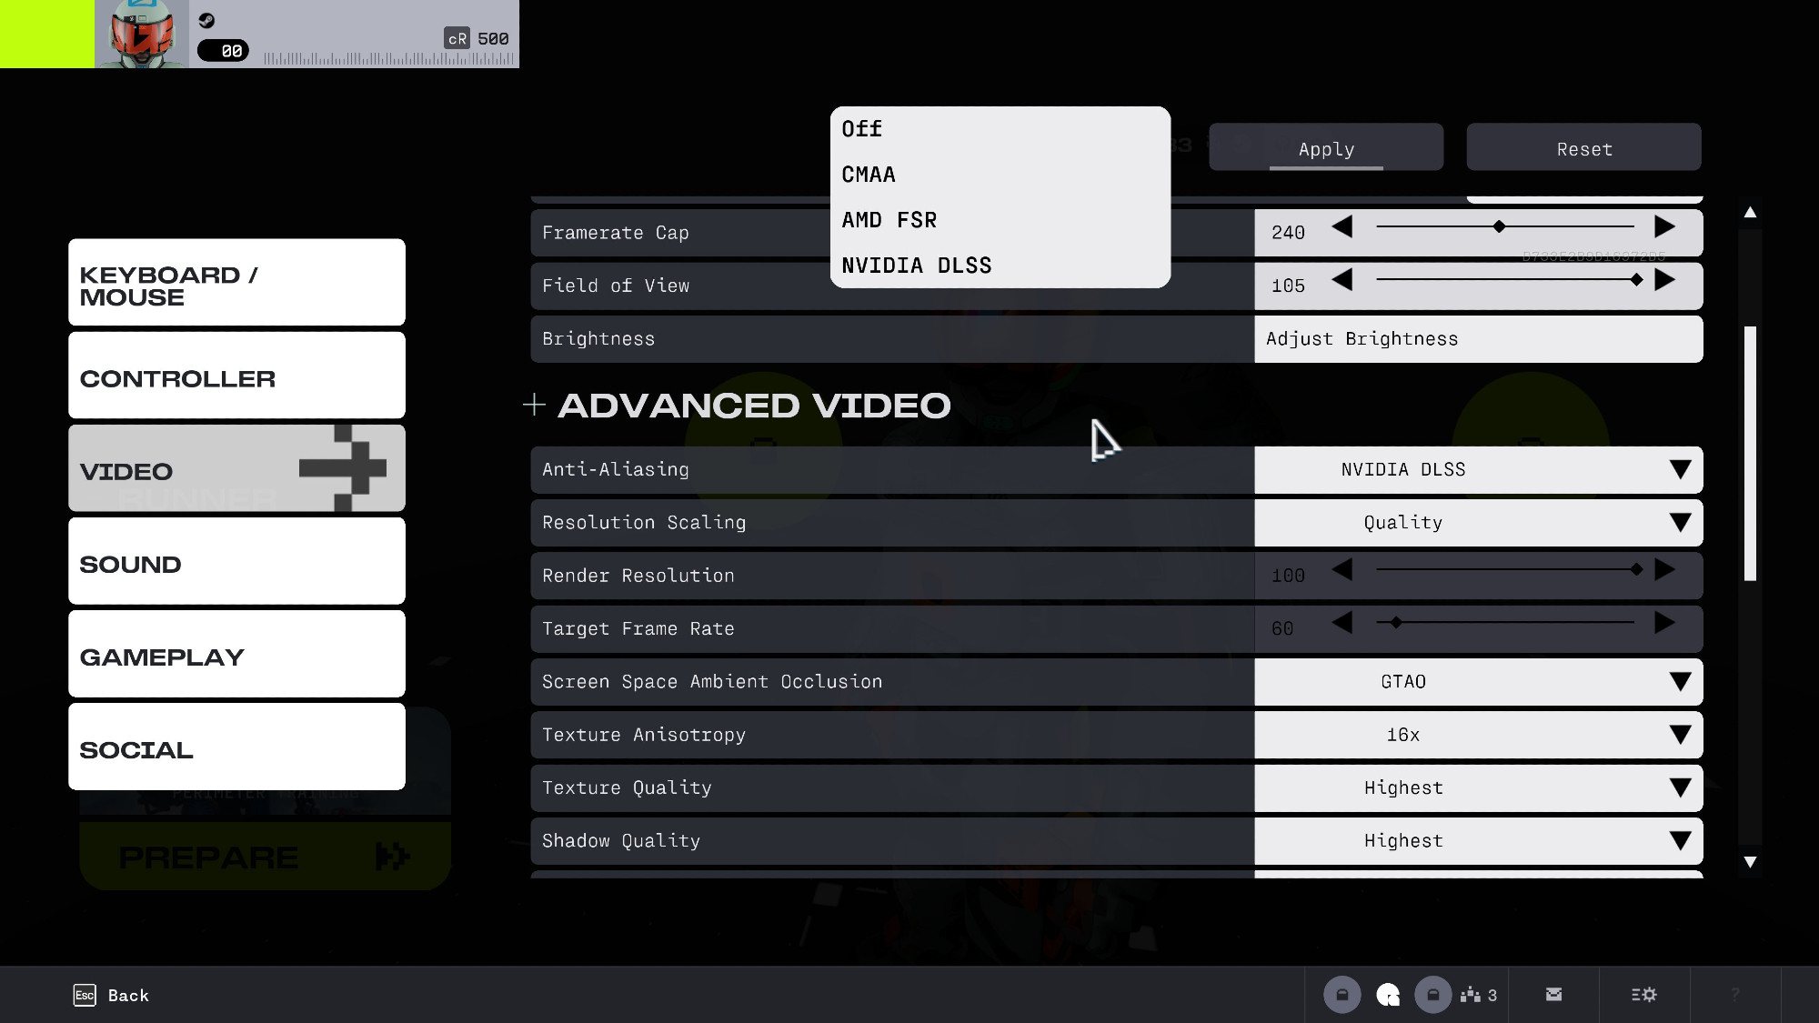Click the cR credits currency icon
The width and height of the screenshot is (1819, 1023).
457,38
